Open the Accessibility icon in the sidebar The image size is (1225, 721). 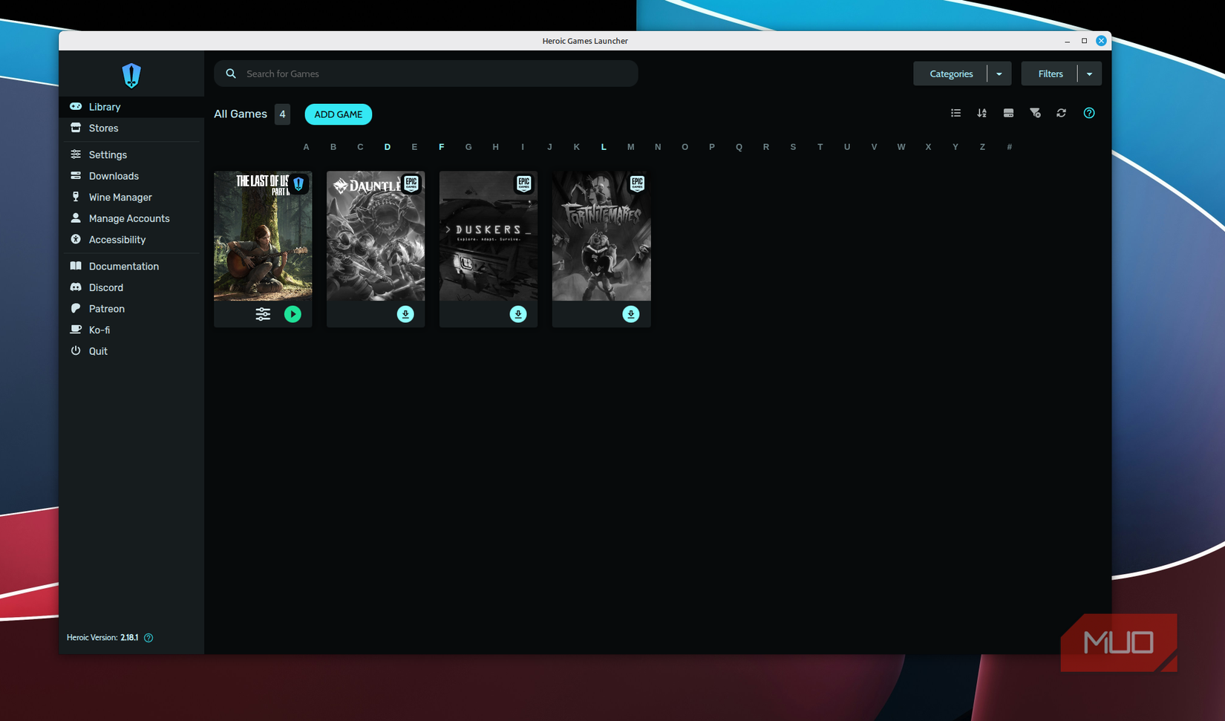coord(76,239)
